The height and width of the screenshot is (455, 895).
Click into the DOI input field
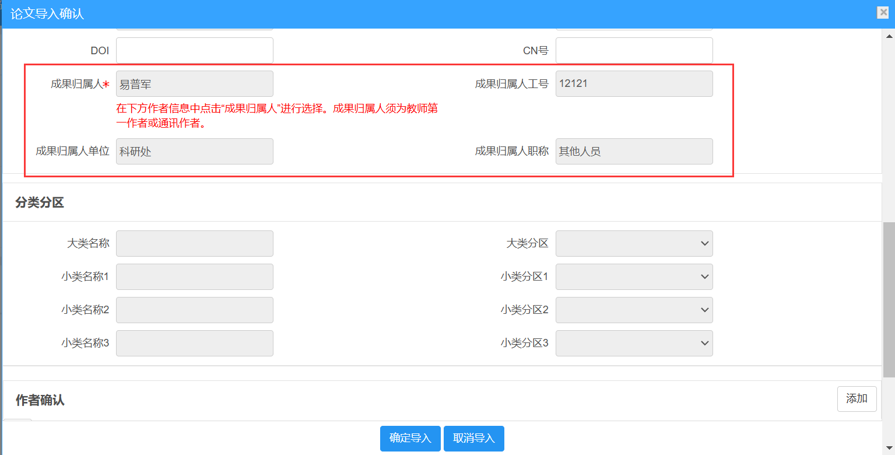coord(195,50)
